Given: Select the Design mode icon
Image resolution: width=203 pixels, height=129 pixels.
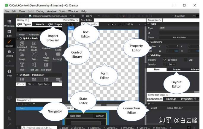Looking at the screenshot, I should tap(9, 43).
